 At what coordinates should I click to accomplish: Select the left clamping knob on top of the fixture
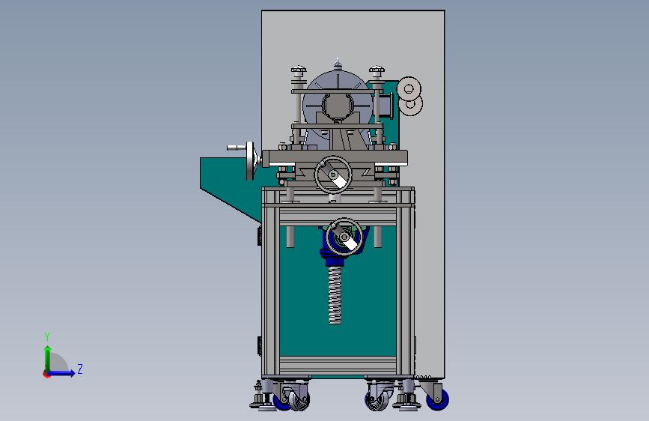click(x=299, y=70)
